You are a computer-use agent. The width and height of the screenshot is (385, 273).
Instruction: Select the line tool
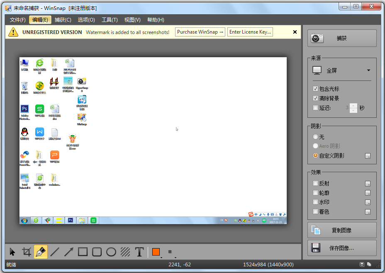coord(55,252)
